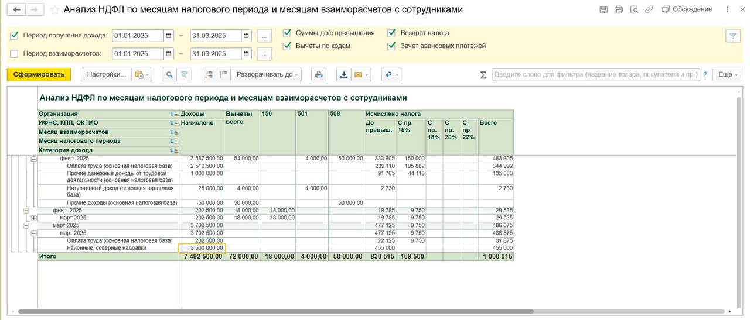
Task: Click the funnel filter icon on the right
Action: tap(733, 36)
